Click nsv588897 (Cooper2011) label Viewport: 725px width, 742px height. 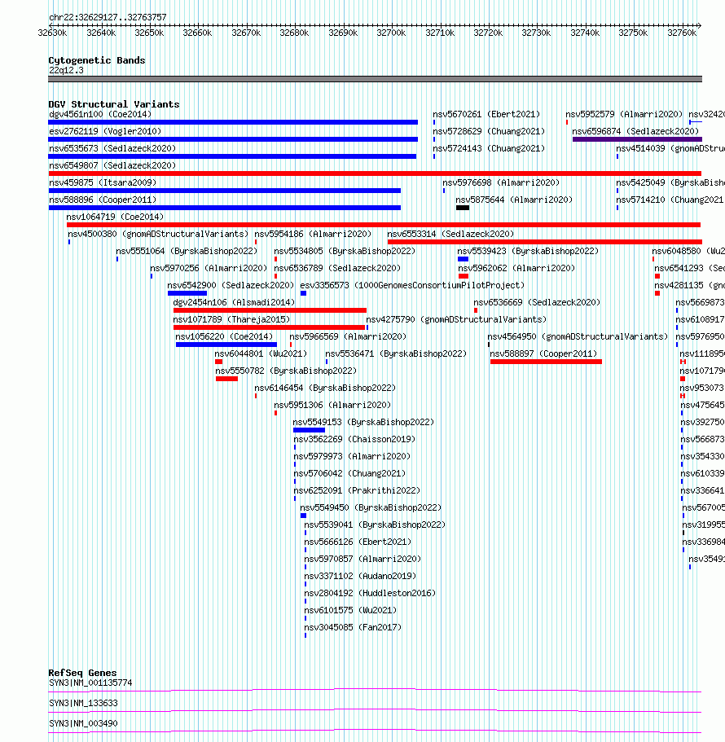(543, 353)
